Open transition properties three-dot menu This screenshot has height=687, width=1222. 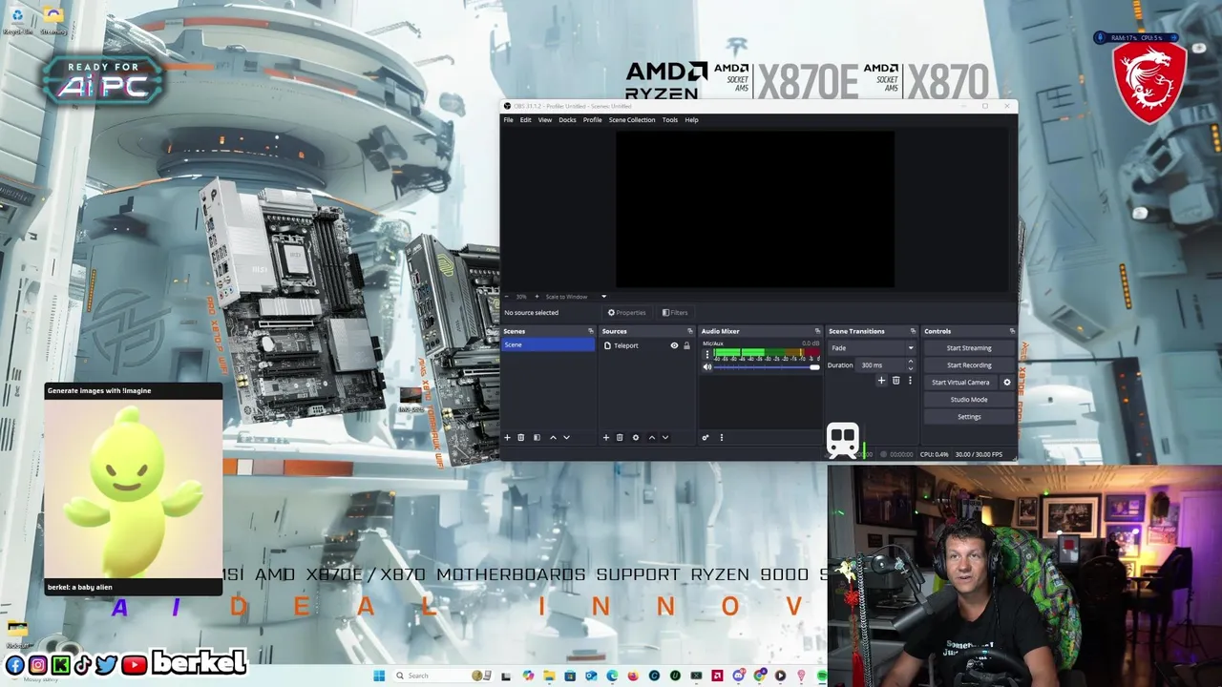point(910,381)
